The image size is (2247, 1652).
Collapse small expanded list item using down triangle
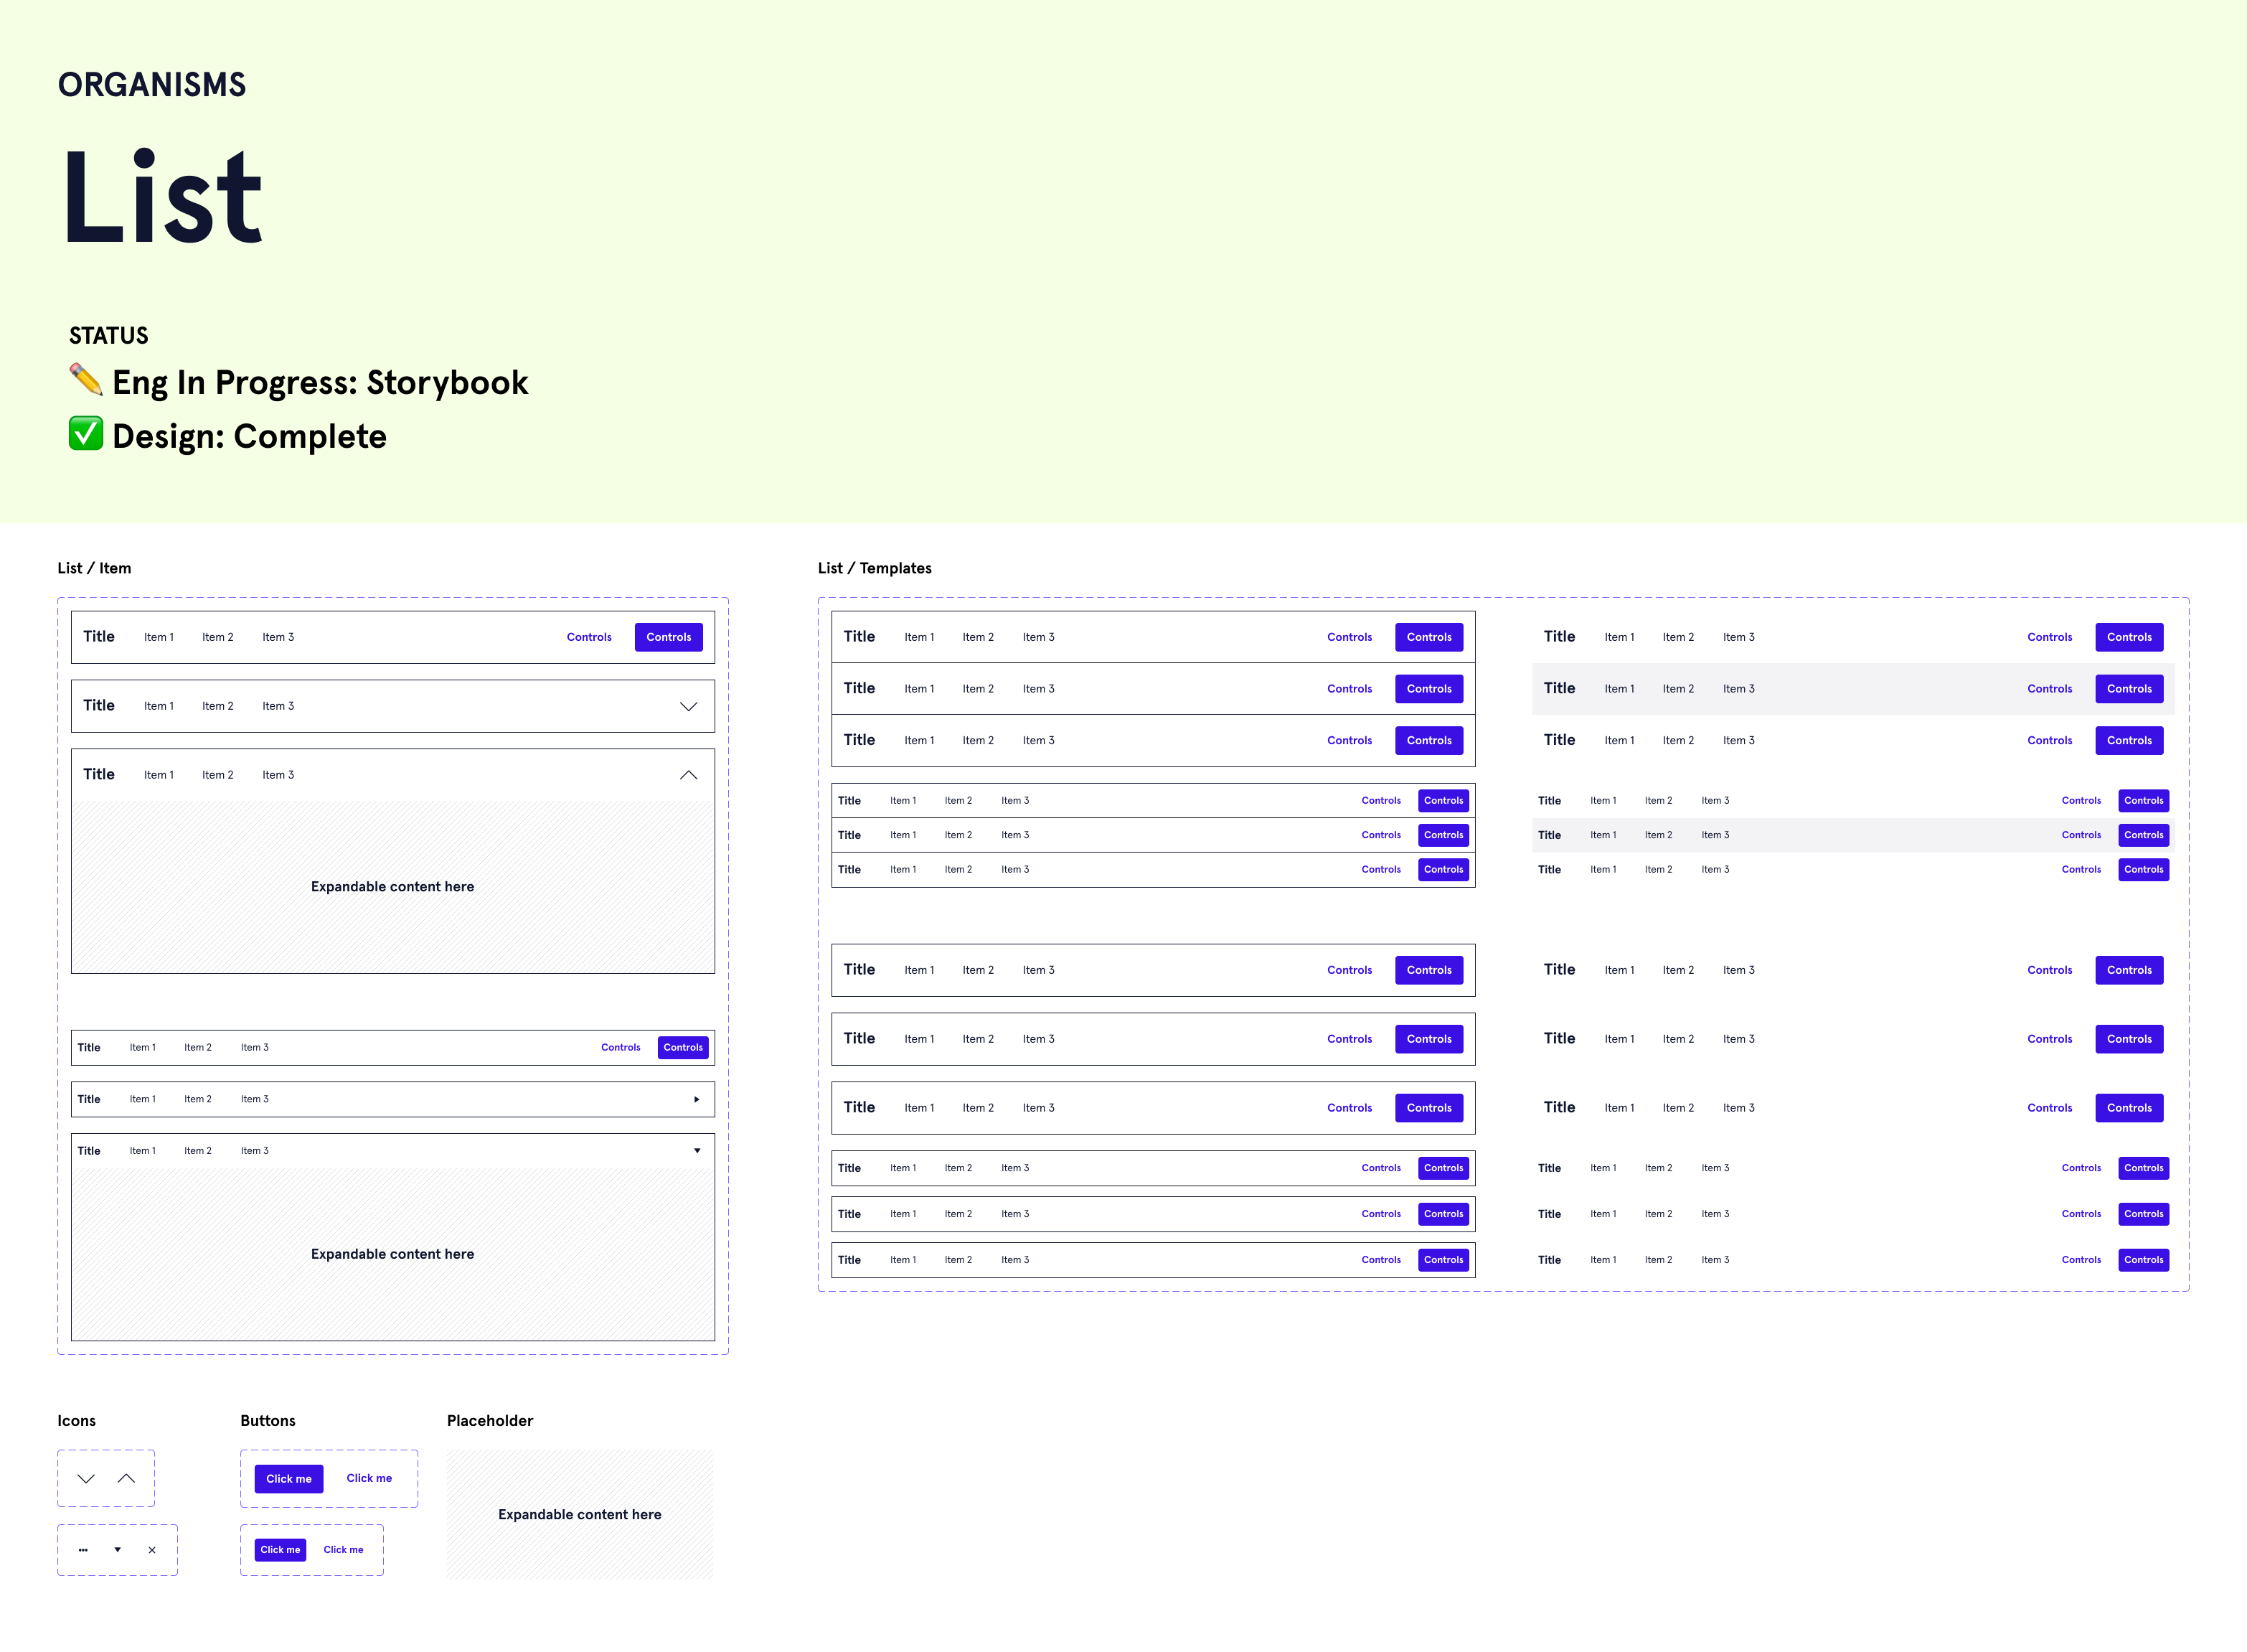point(697,1151)
